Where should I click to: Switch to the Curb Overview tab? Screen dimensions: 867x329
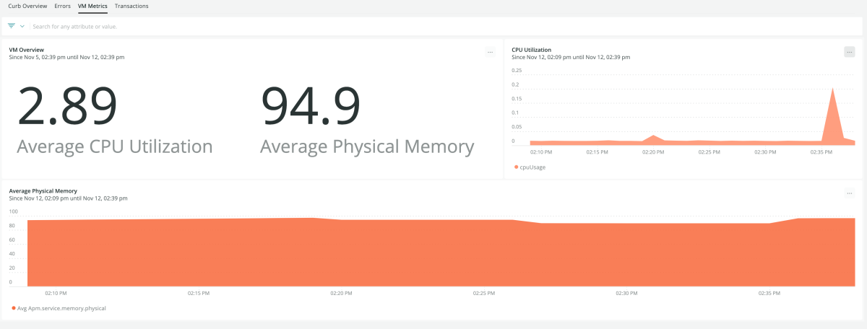28,6
